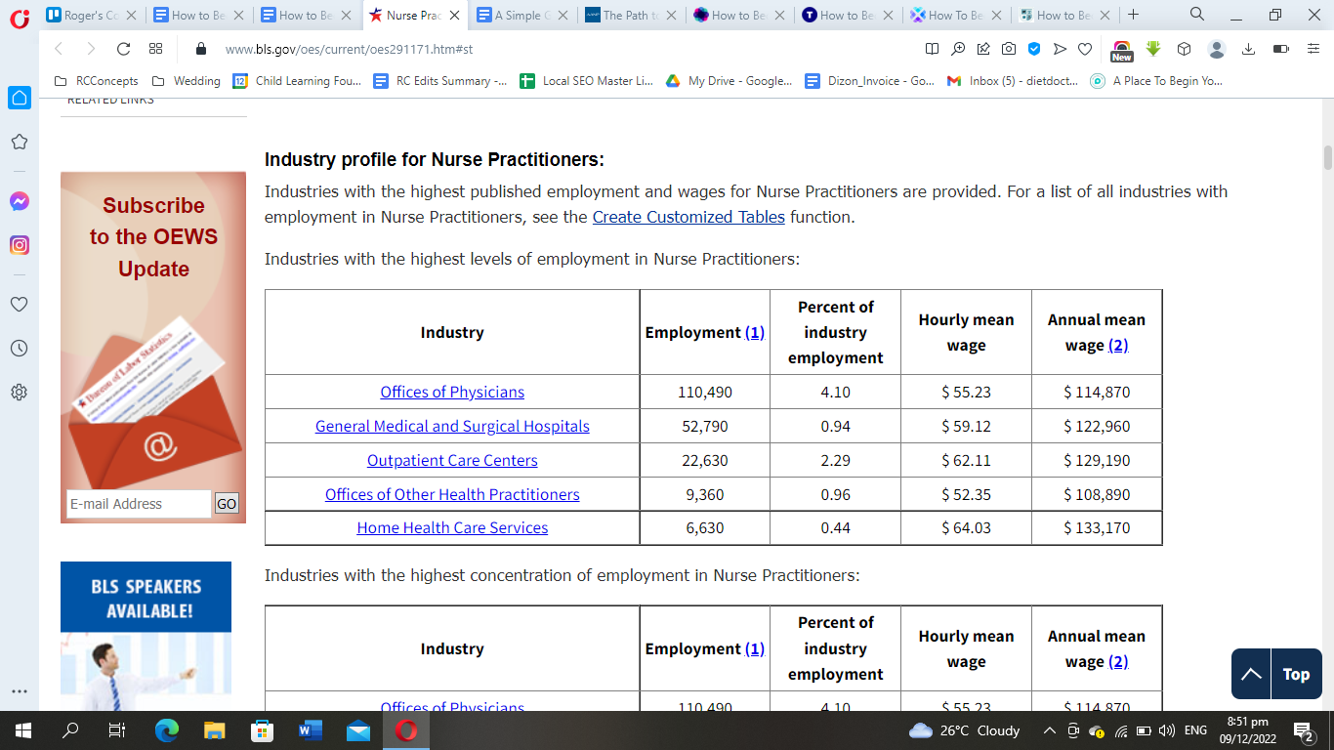Open the ad blocker shield settings
Viewport: 1334px width, 750px height.
pos(1034,49)
